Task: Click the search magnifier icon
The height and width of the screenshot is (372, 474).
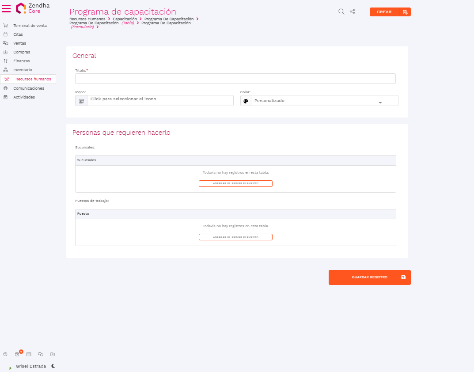Action: pos(341,12)
